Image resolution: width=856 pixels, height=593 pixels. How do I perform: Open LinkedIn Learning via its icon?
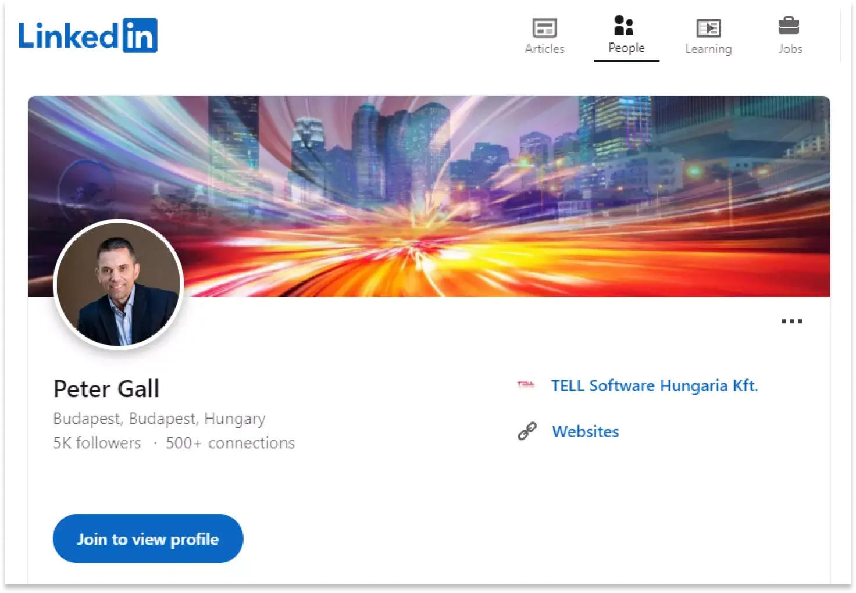coord(708,27)
